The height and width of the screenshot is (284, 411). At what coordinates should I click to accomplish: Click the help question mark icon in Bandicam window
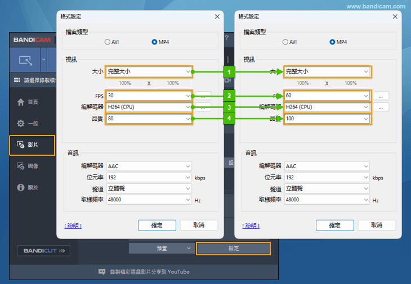tap(227, 38)
